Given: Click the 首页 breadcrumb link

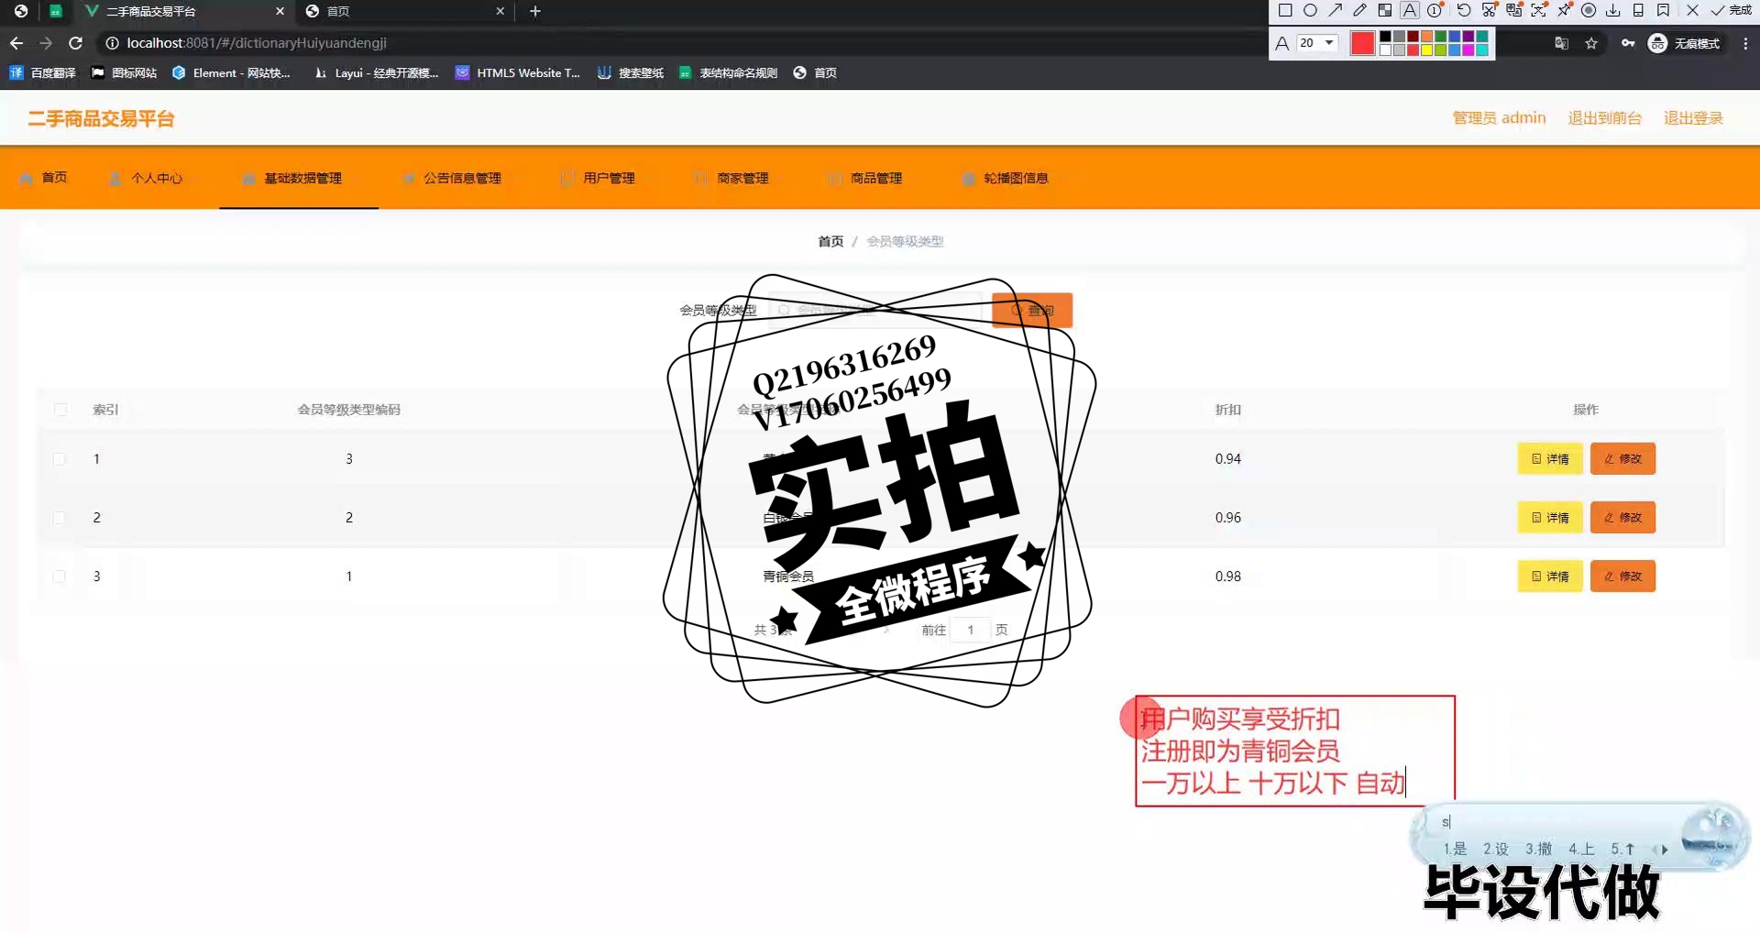Looking at the screenshot, I should (x=830, y=241).
